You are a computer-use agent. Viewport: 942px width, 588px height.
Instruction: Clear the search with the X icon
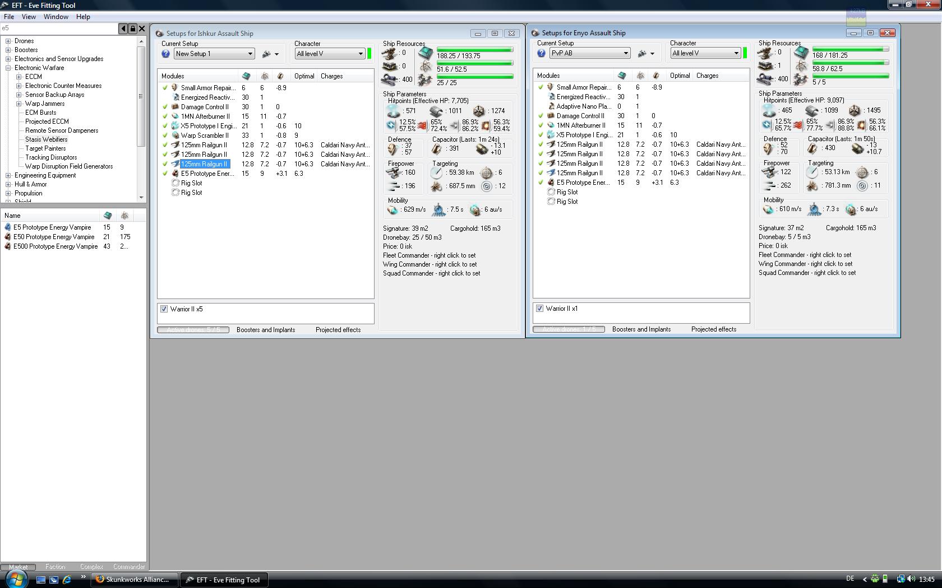pos(142,29)
